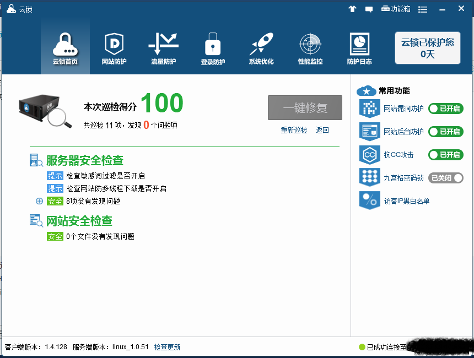Click 安全 badge beside 0个文件没有发现问题
The width and height of the screenshot is (474, 358).
tap(55, 236)
